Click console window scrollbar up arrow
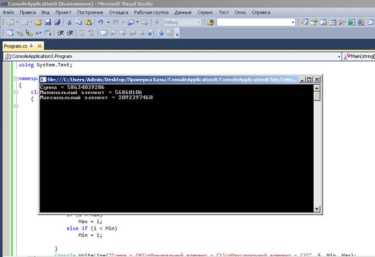This screenshot has width=375, height=257. 317,88
